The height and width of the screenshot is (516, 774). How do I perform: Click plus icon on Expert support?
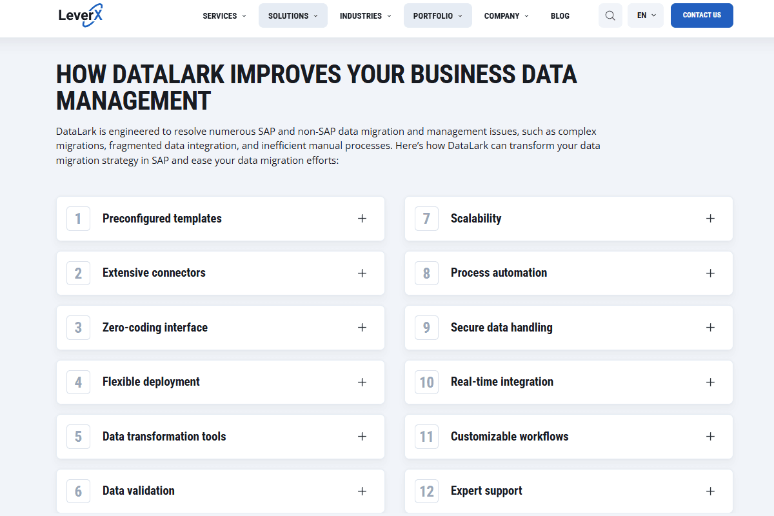[710, 491]
